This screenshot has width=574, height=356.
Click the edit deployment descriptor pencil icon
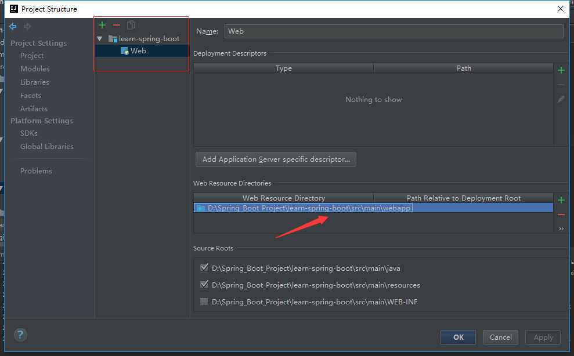coord(561,99)
